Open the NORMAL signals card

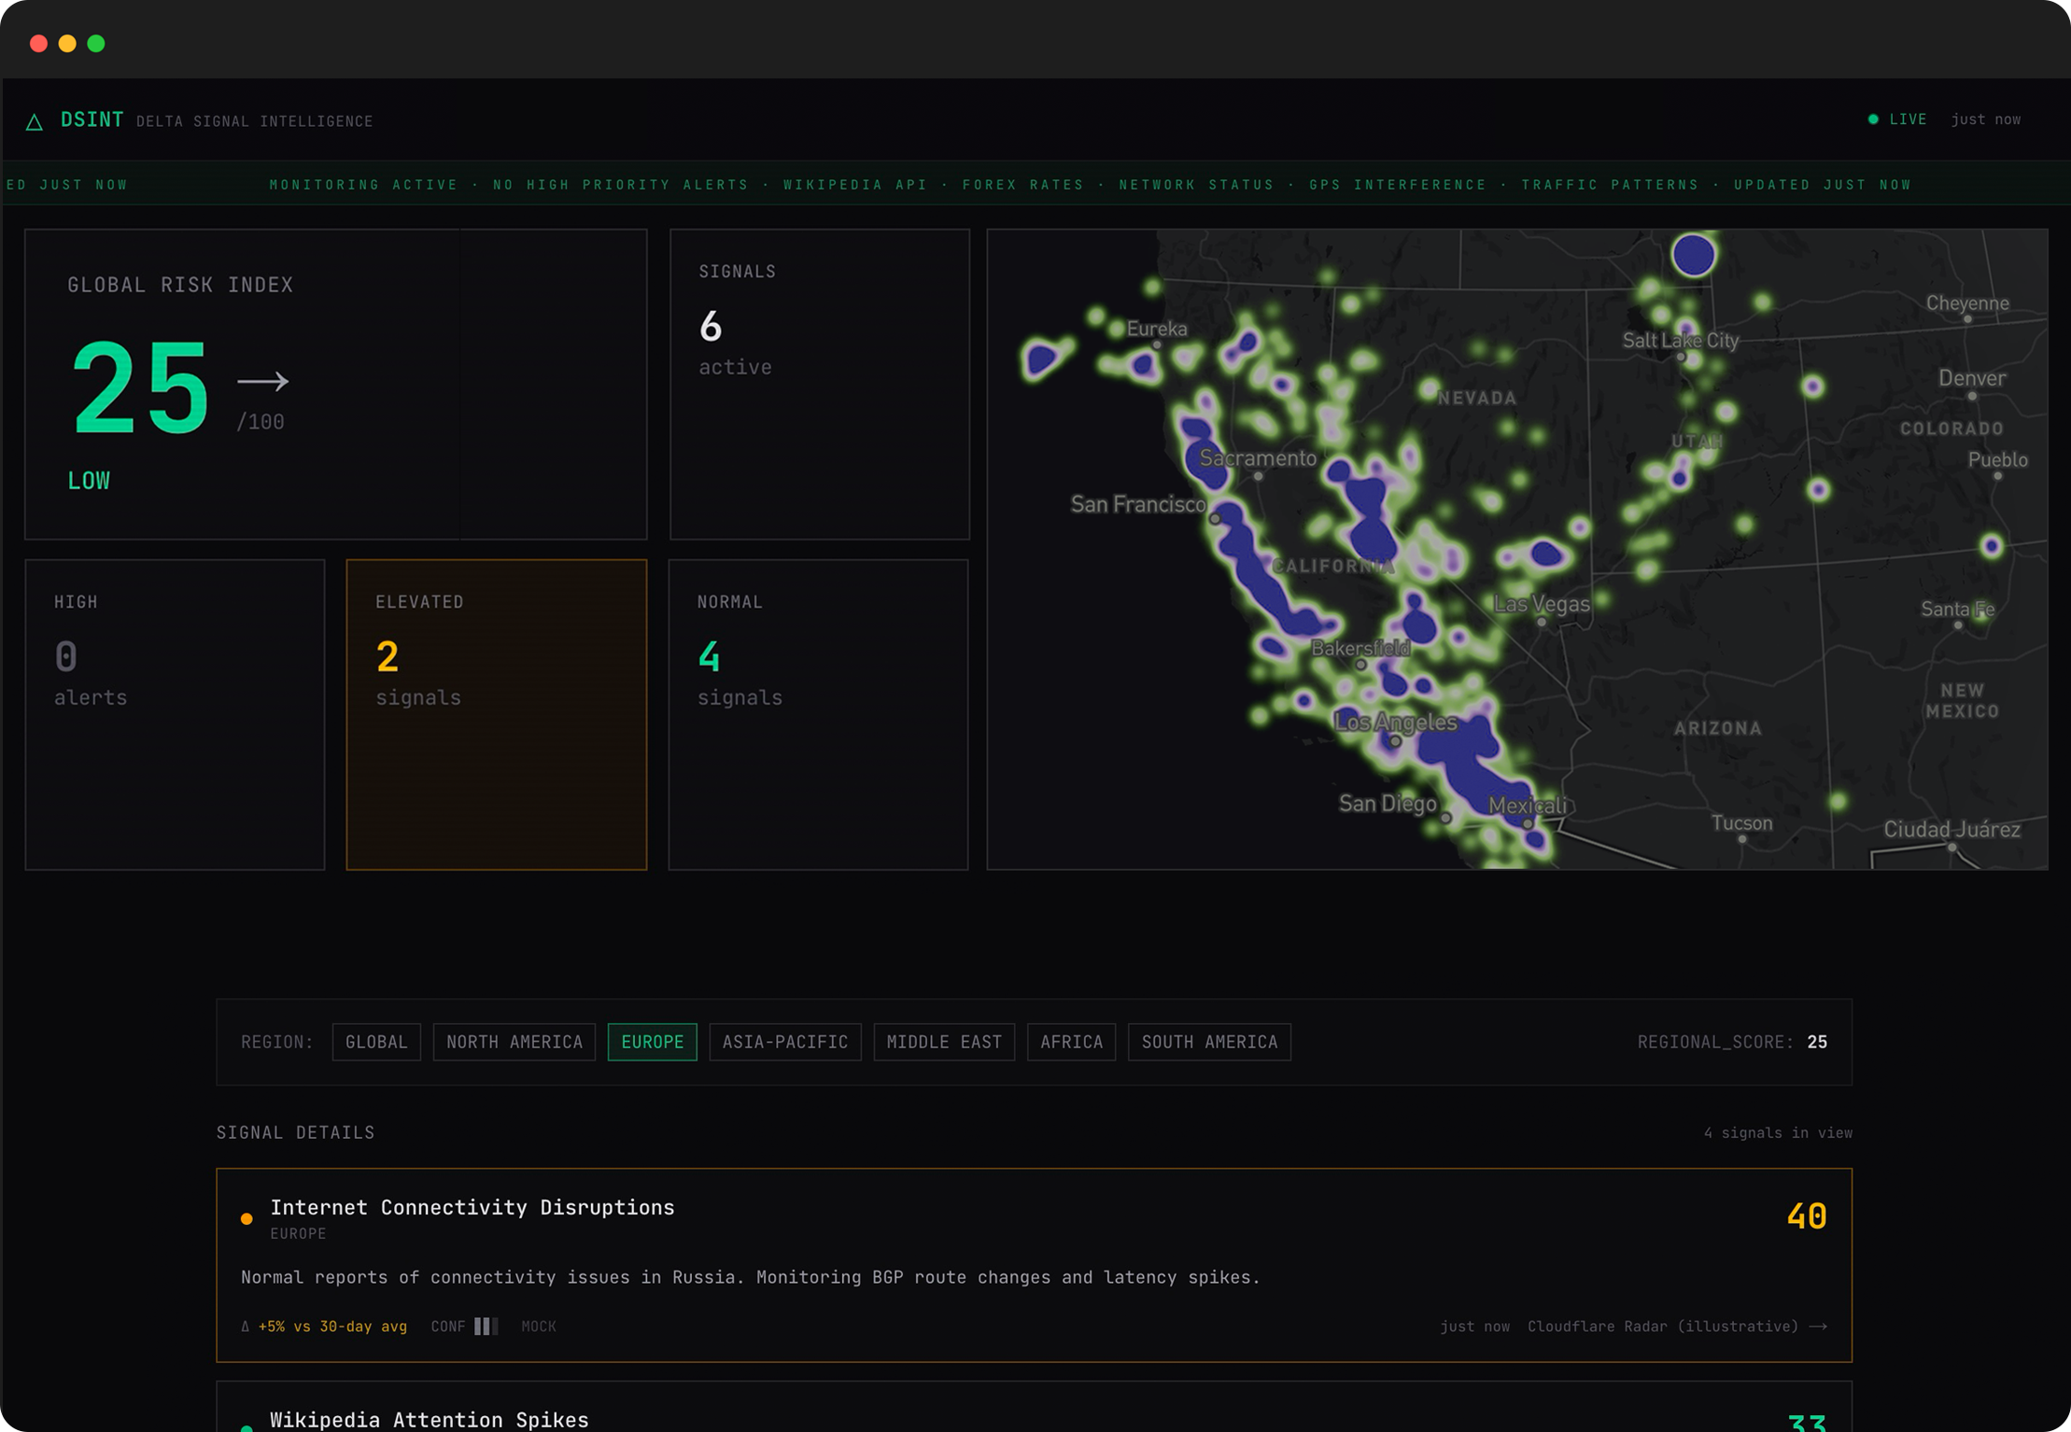pos(818,714)
